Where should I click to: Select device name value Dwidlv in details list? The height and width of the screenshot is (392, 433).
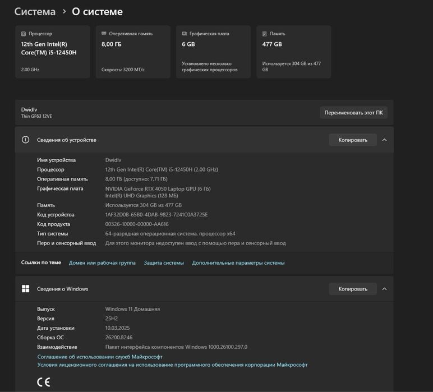[113, 160]
